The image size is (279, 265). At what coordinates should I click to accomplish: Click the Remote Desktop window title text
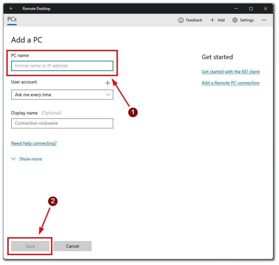[x=36, y=9]
